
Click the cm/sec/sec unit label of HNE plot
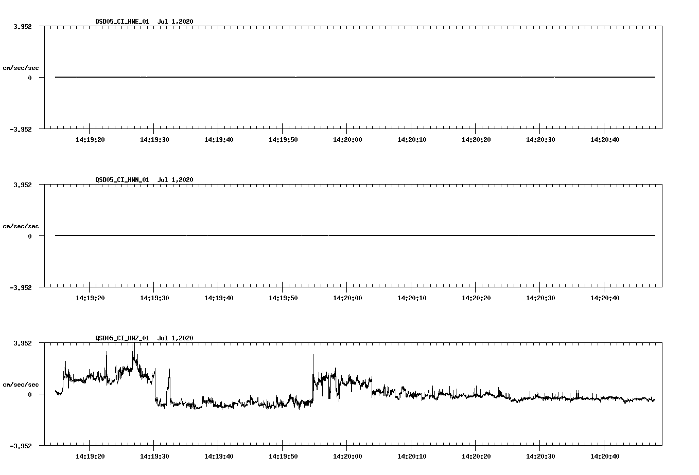pos(21,68)
